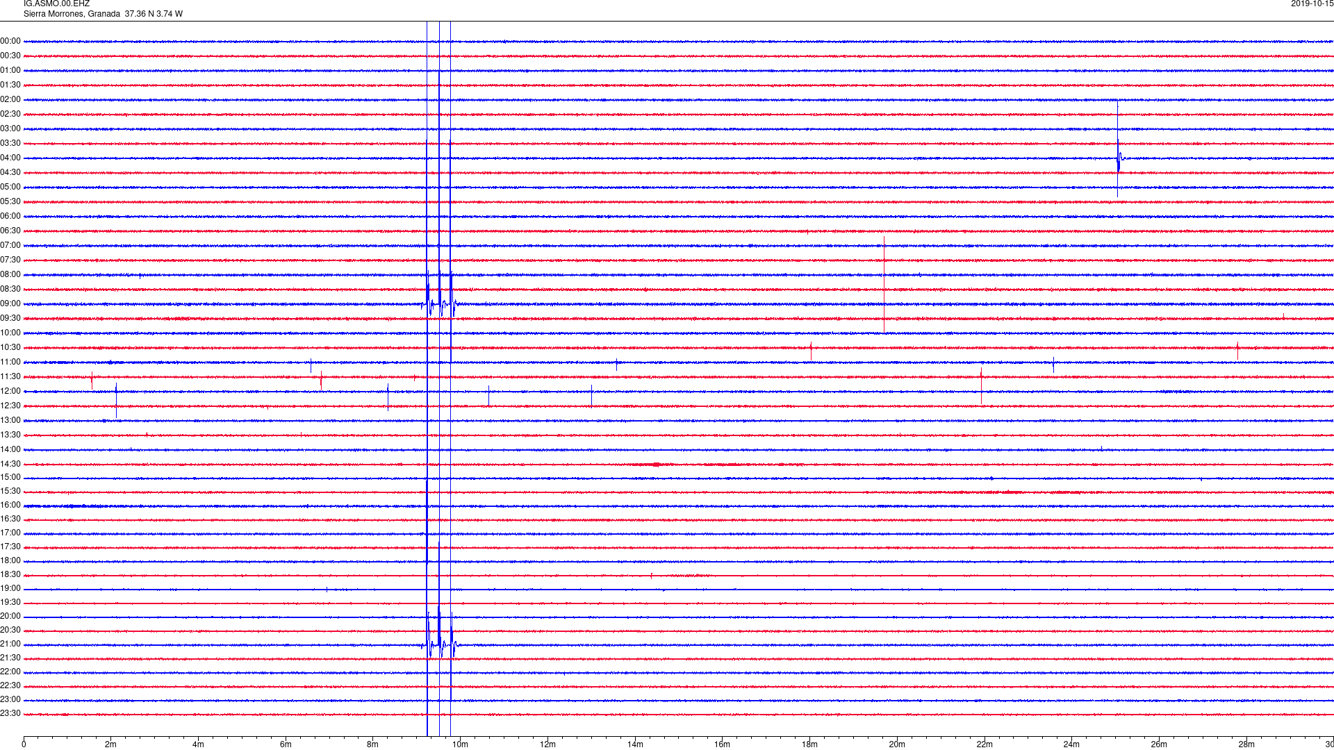Select the 23:30 trace time label

click(10, 714)
